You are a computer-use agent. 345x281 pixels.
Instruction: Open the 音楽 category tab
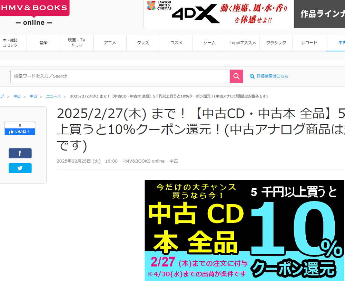(x=43, y=43)
